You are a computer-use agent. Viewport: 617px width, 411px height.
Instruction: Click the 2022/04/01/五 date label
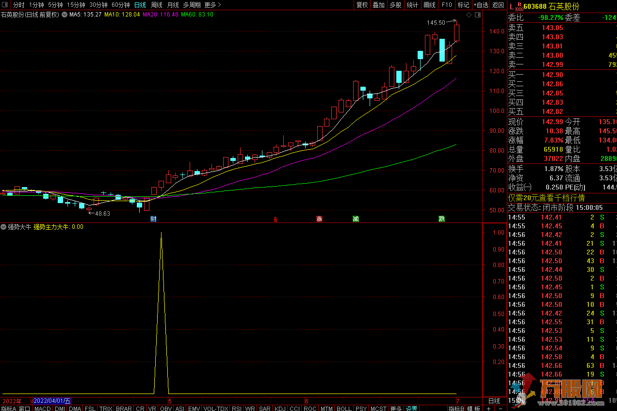pyautogui.click(x=51, y=401)
